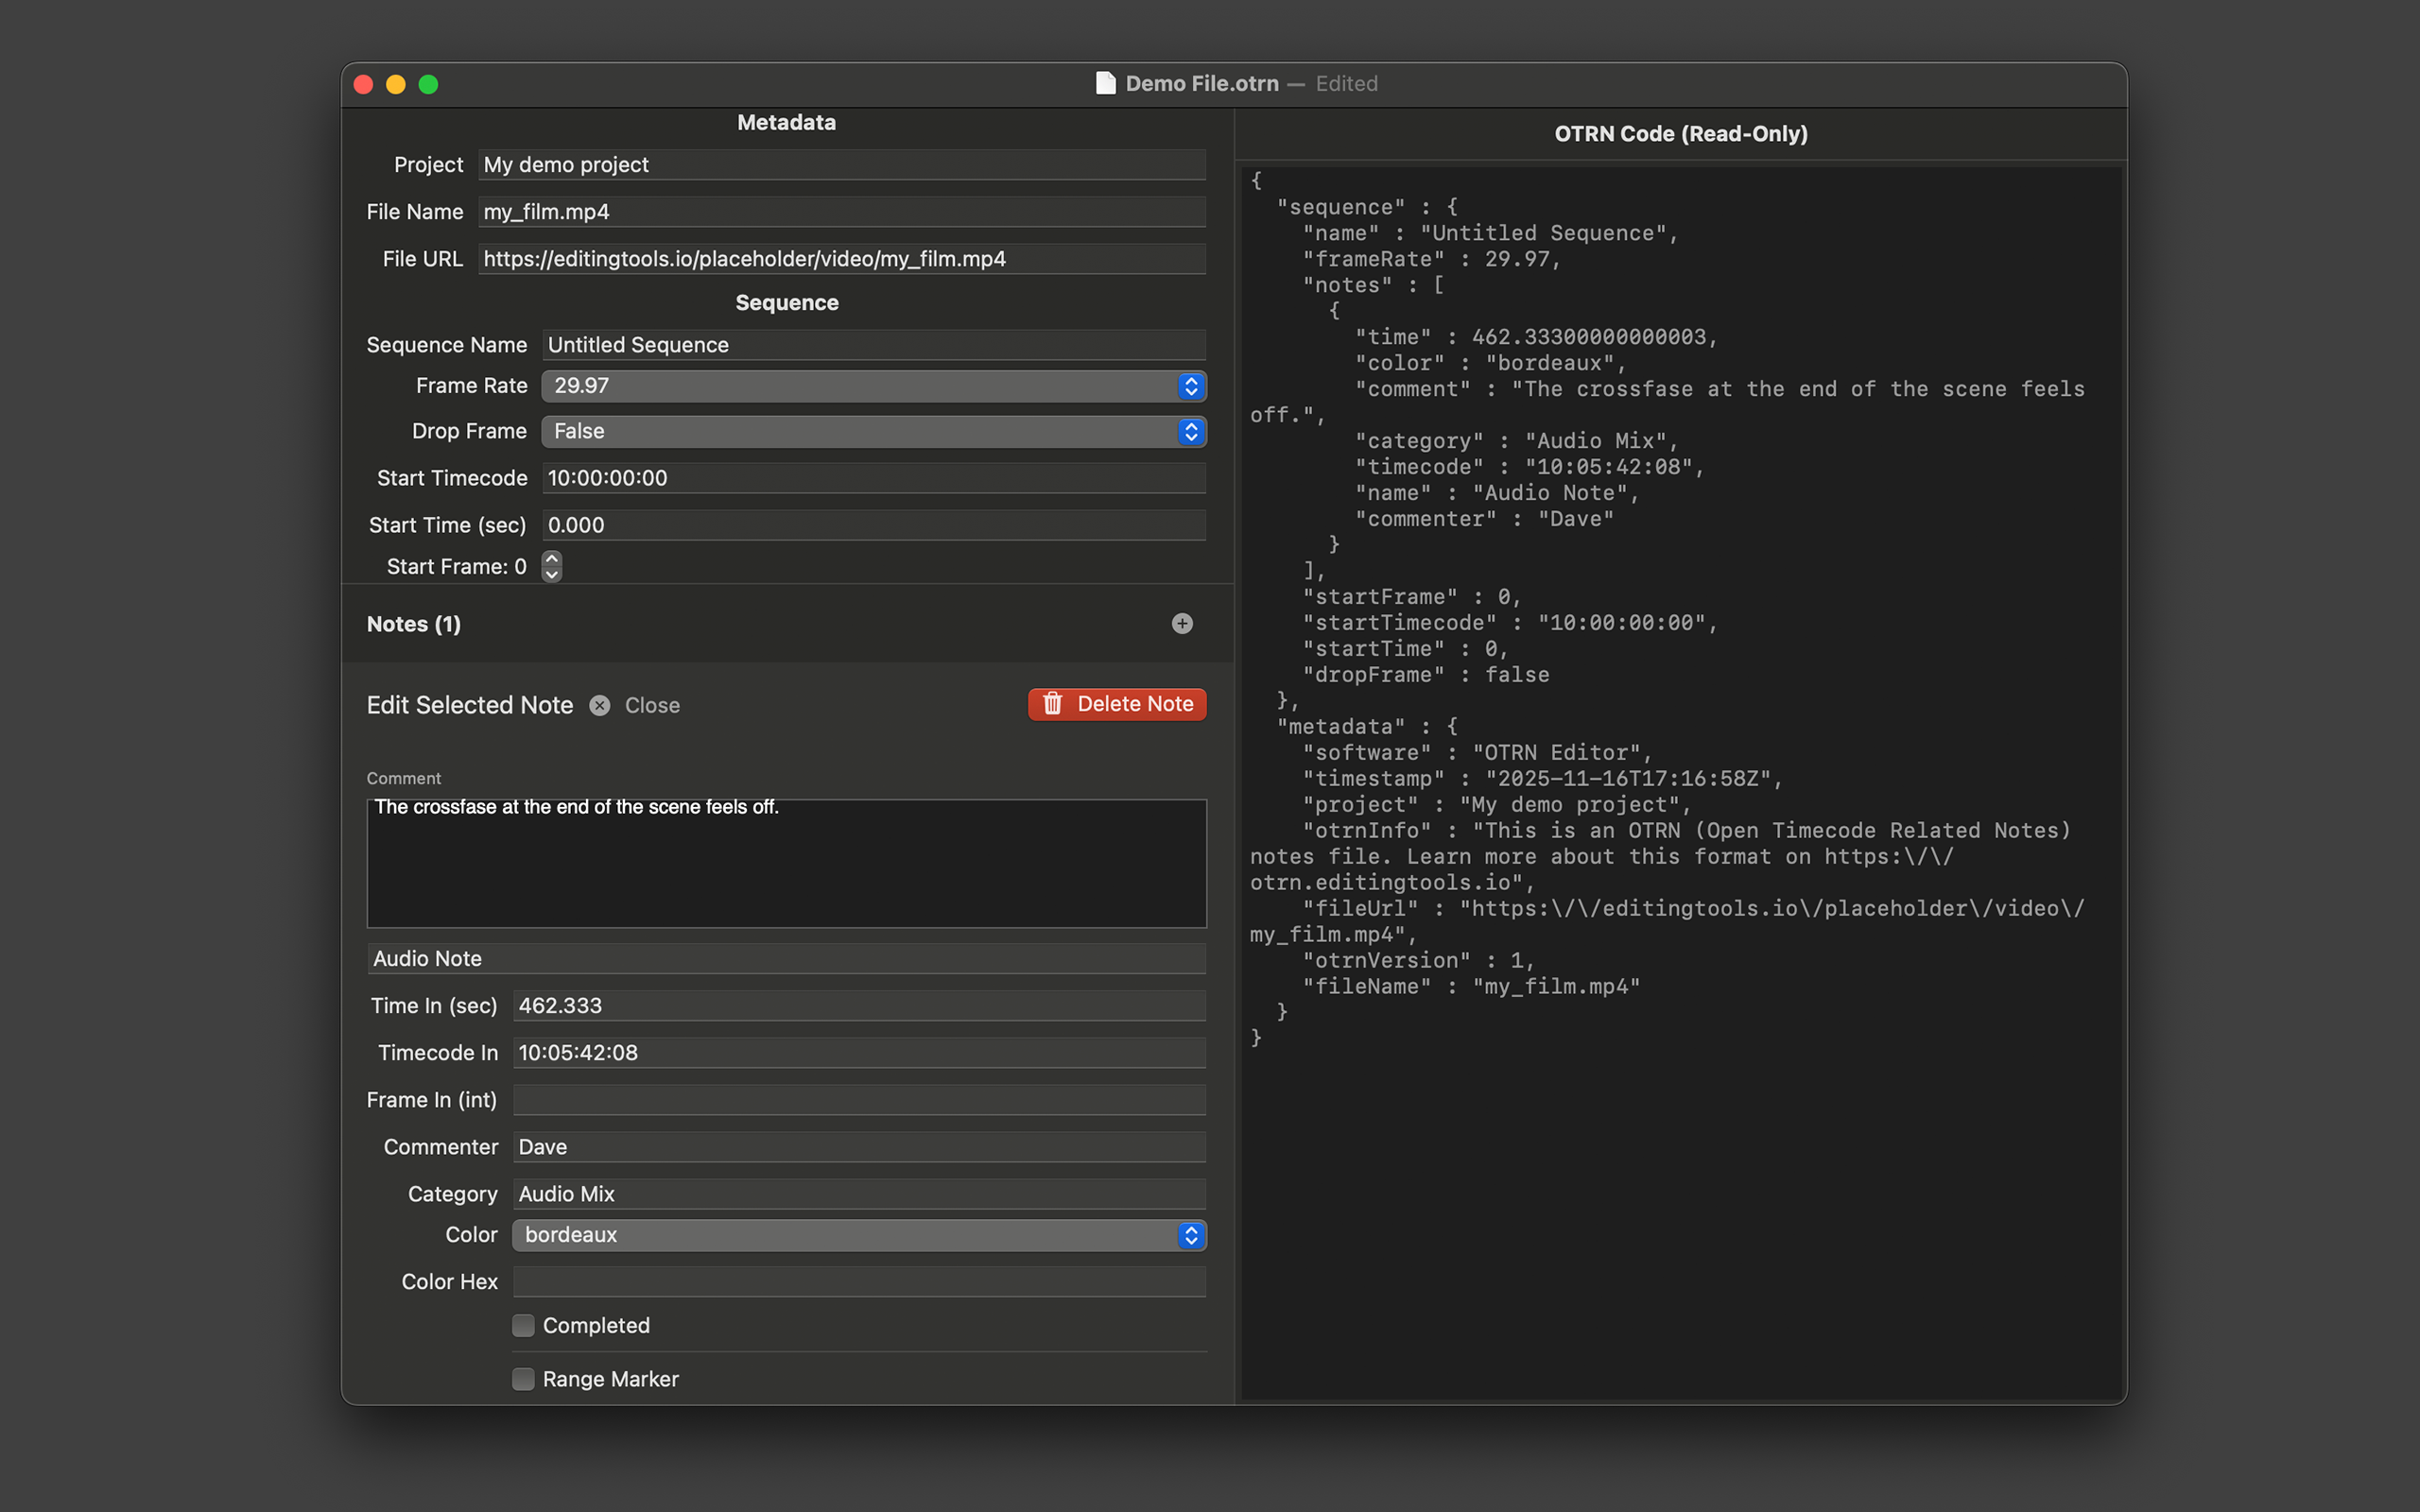The width and height of the screenshot is (2420, 1512).
Task: Click the Close text link
Action: 652,706
